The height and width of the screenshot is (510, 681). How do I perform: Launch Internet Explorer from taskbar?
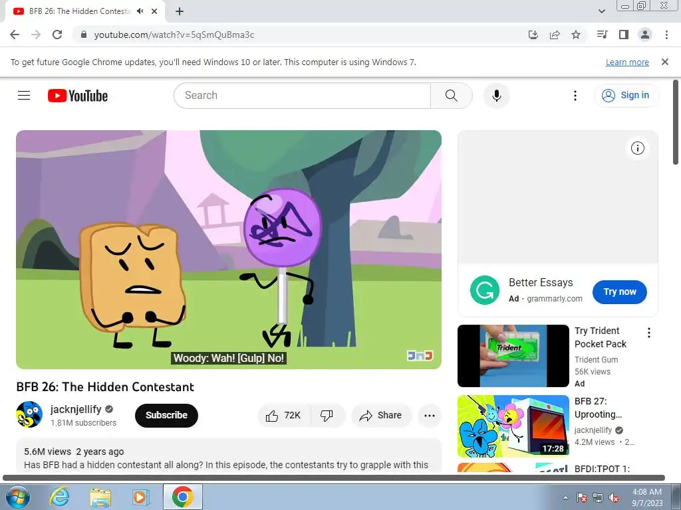(x=59, y=497)
